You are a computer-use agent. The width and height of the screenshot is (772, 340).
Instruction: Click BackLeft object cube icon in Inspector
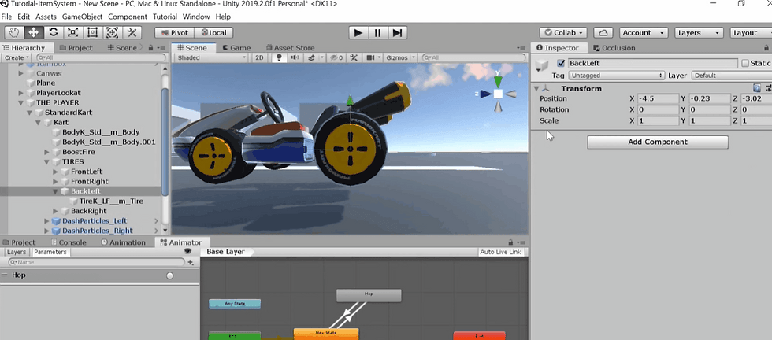[543, 66]
